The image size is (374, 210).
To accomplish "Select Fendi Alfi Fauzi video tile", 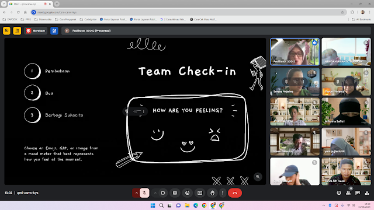I will point(346,171).
